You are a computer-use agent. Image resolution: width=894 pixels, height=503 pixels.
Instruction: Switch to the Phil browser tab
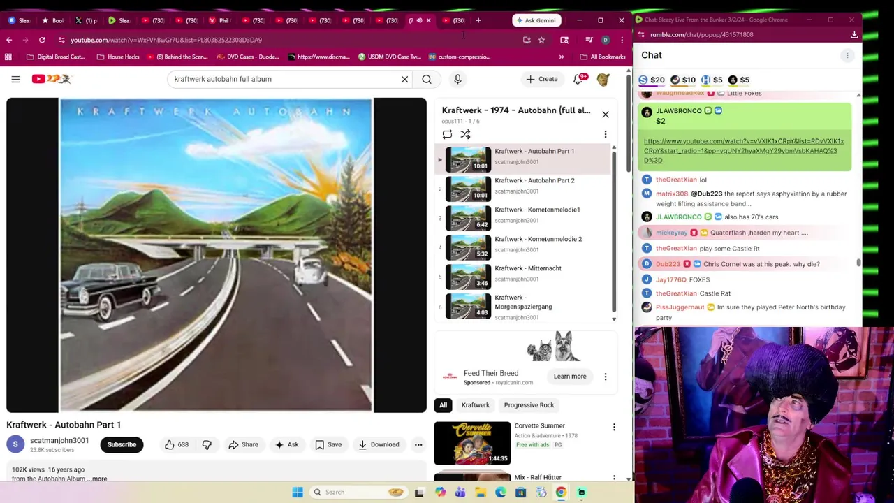(219, 20)
